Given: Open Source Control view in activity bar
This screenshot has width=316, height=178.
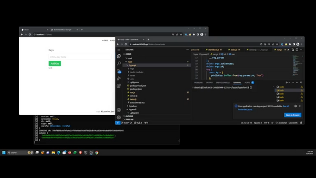Looking at the screenshot, I should (x=119, y=71).
